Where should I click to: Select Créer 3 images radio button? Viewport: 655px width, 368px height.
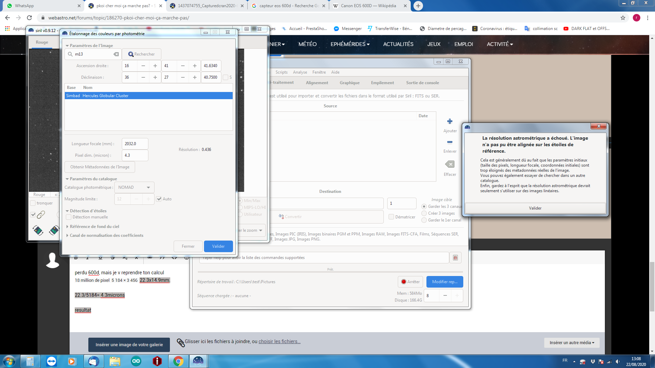(424, 213)
